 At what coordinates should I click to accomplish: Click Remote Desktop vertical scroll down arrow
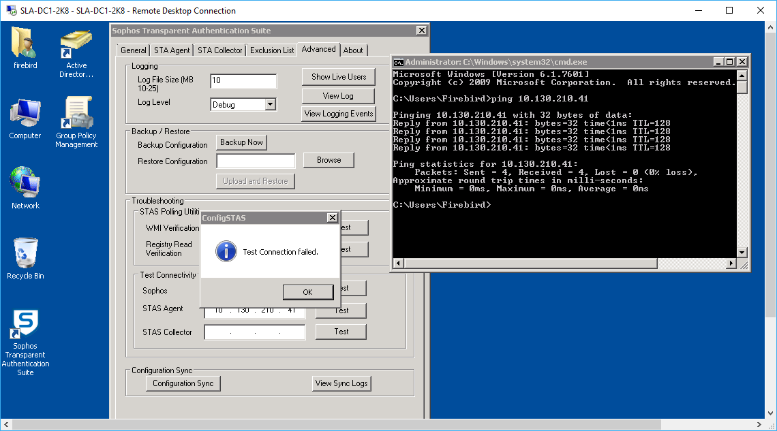pos(771,413)
